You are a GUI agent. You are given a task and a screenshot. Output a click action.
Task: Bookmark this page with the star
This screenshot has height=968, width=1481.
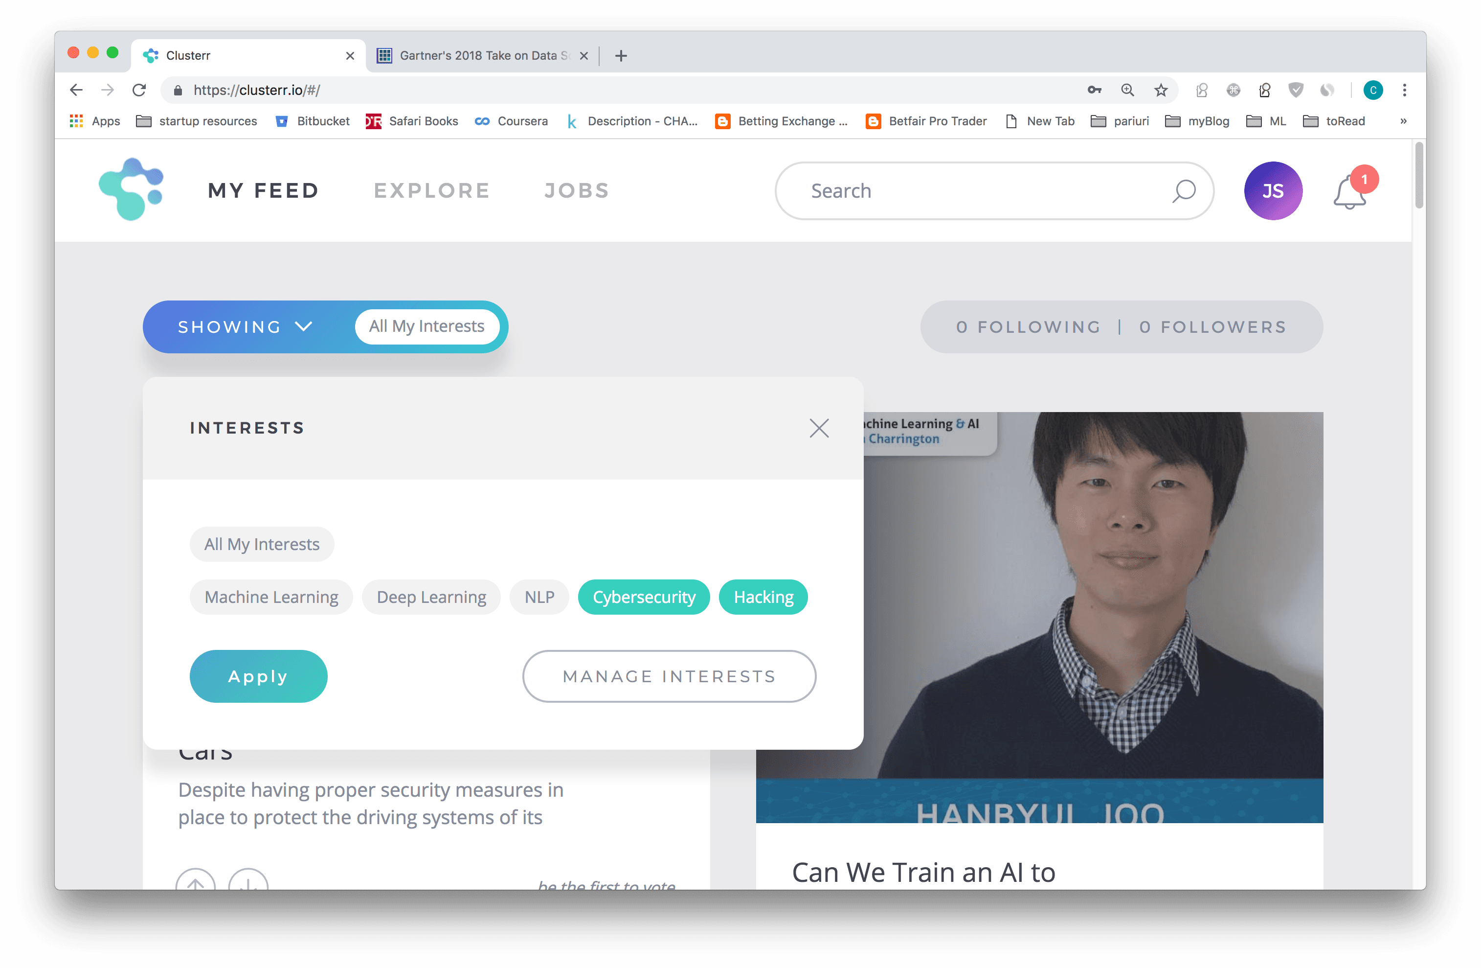(1161, 90)
